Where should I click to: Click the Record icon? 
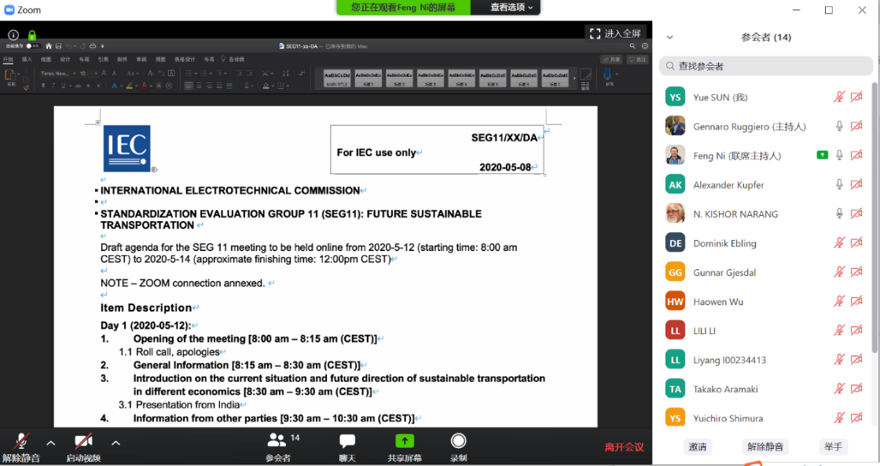click(x=458, y=441)
